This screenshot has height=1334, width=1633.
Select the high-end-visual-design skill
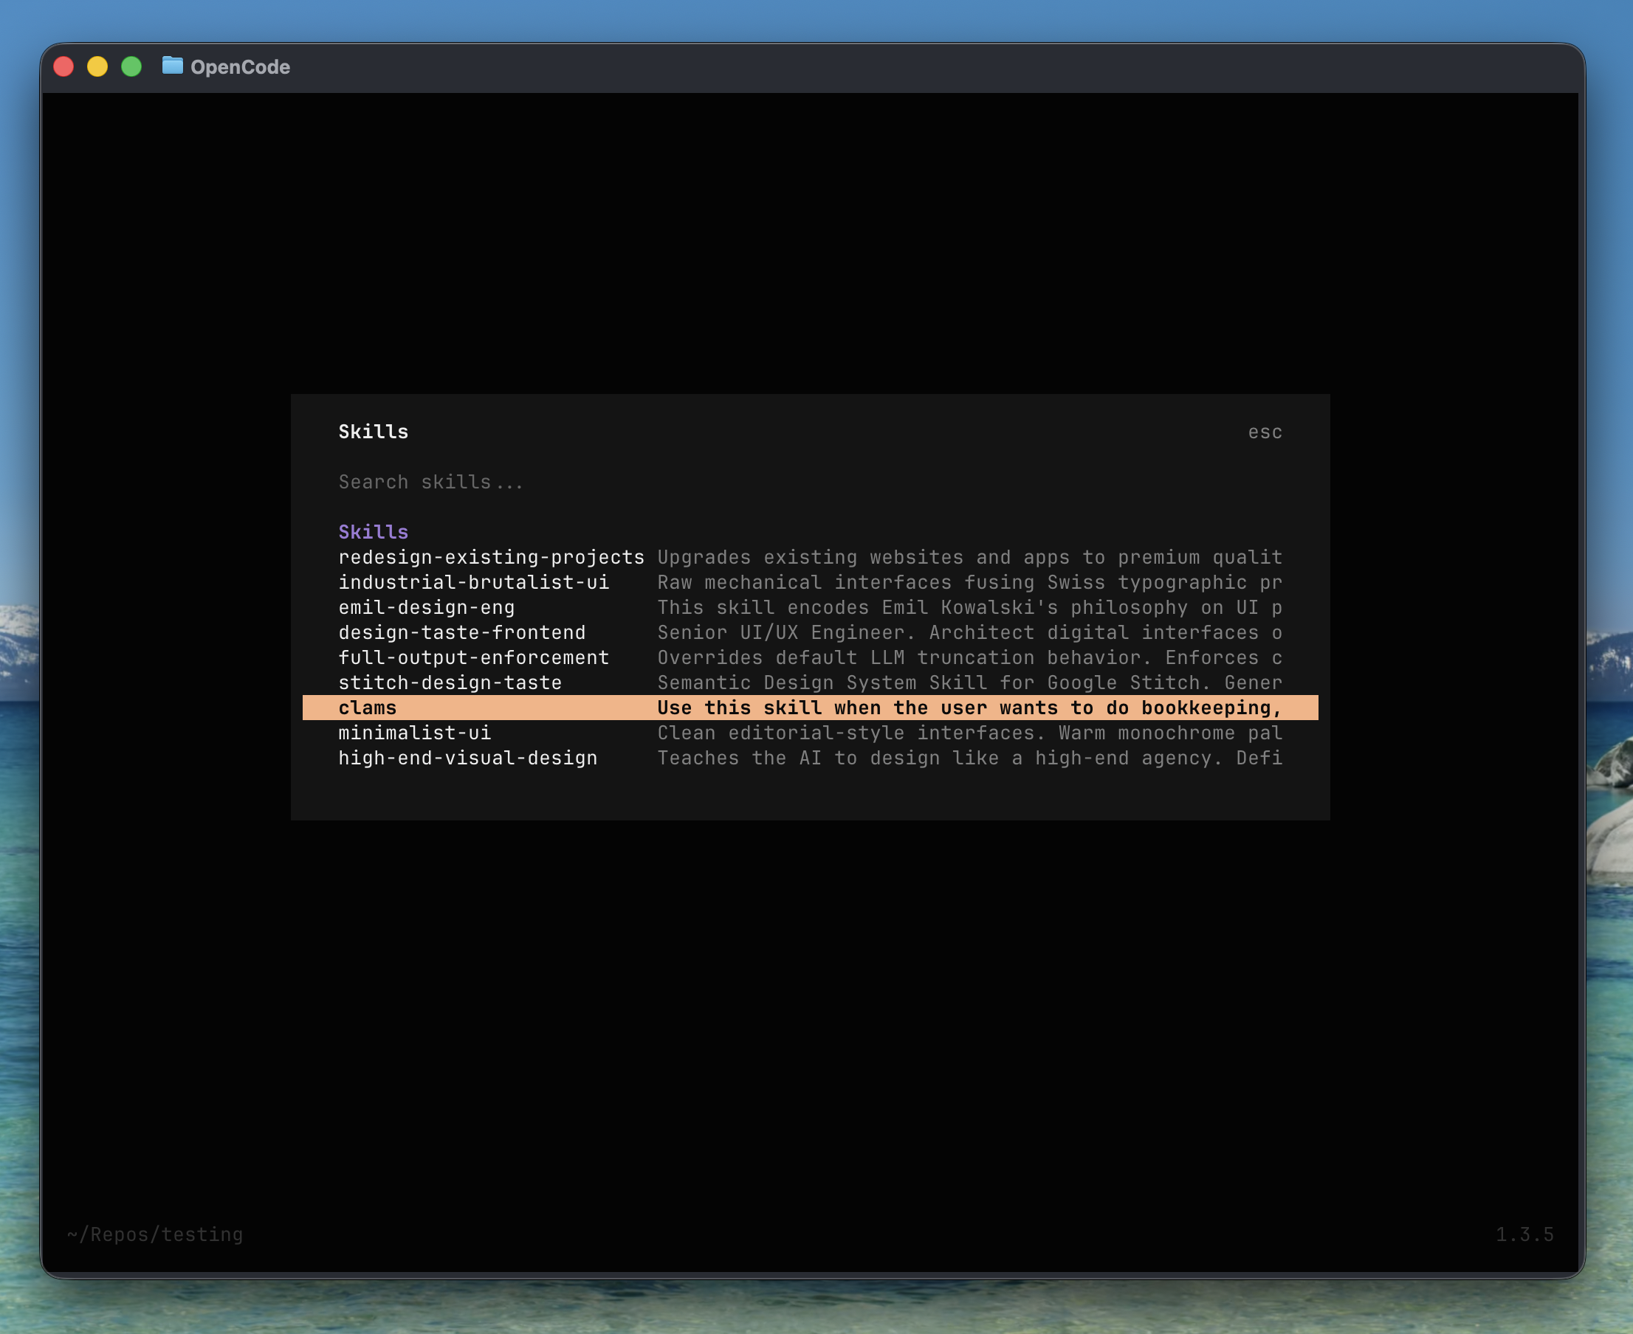[x=468, y=758]
